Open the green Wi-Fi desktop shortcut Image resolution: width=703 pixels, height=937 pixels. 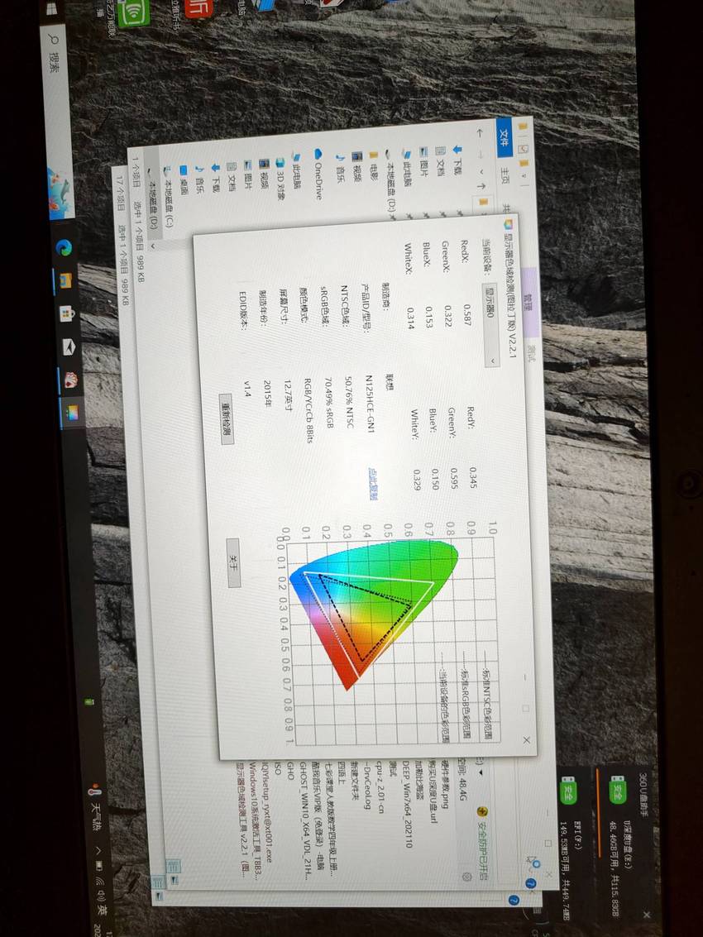pyautogui.click(x=132, y=12)
